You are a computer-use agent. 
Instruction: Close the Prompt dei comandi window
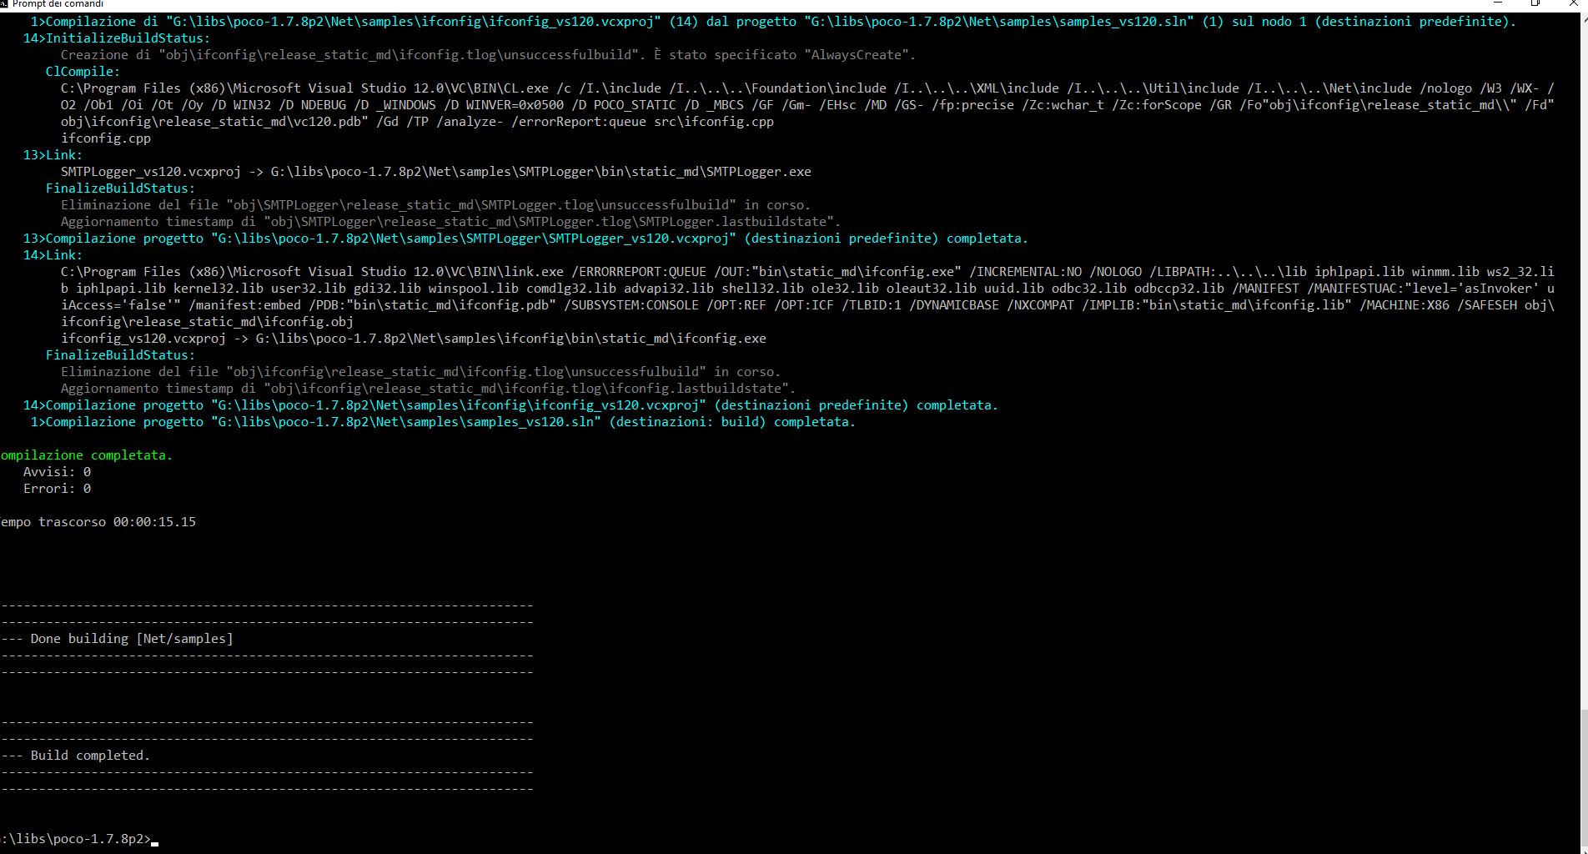1573,3
